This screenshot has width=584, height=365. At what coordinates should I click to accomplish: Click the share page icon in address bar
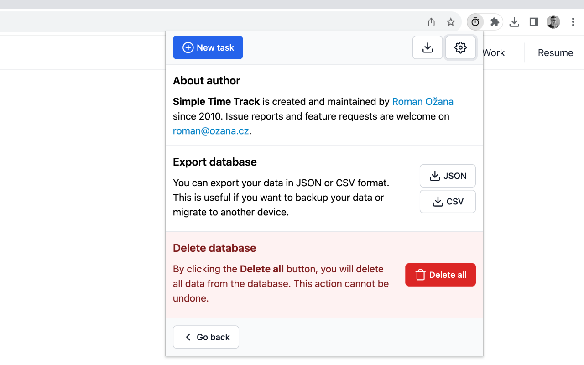(x=431, y=22)
